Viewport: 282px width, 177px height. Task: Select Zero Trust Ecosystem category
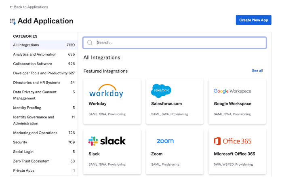coord(44,161)
